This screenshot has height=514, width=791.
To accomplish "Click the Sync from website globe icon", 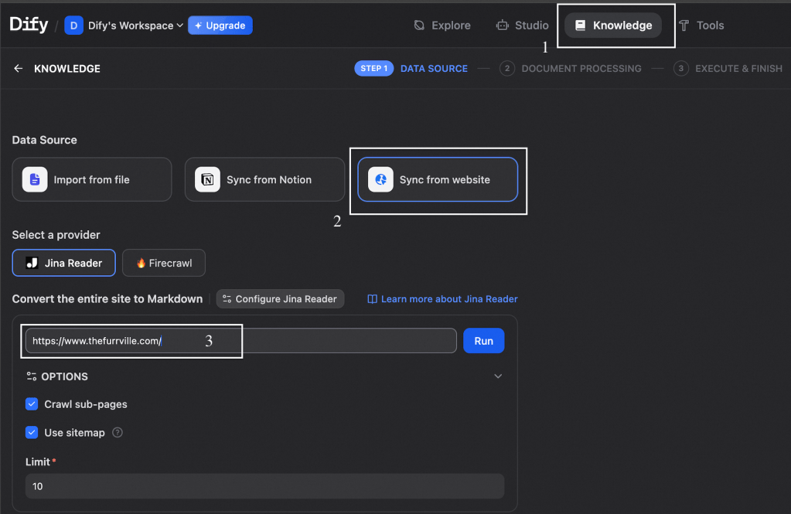I will click(x=380, y=179).
